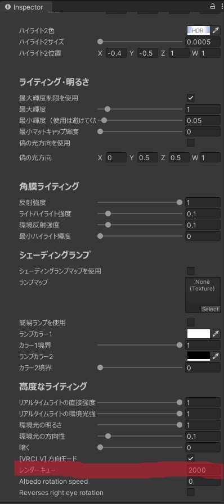This screenshot has width=224, height=504.
Task: Click the info icon on Inspector tab
Action: coord(8,7)
